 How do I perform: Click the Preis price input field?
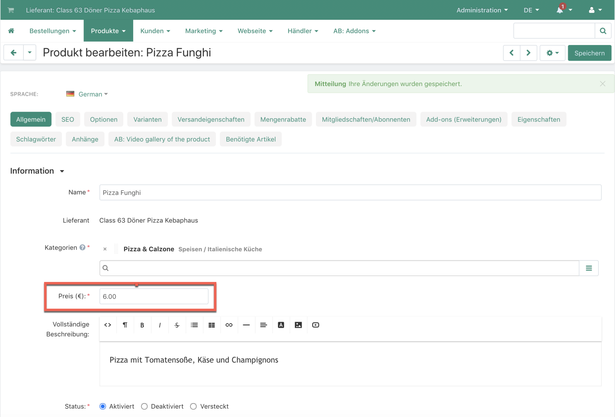[154, 296]
